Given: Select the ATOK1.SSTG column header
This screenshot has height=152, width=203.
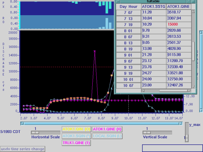Looking at the screenshot, I should (154, 7).
